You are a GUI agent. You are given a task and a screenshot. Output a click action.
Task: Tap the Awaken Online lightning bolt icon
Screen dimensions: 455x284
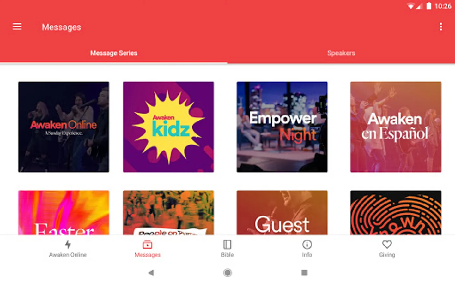68,244
